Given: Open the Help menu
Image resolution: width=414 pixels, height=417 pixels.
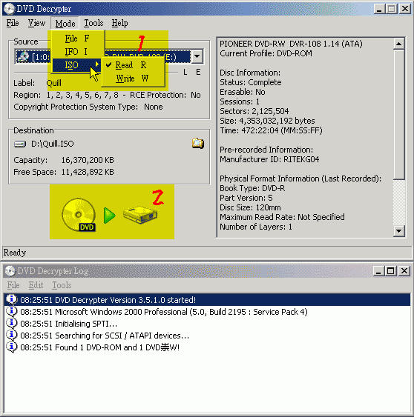Looking at the screenshot, I should pyautogui.click(x=119, y=23).
